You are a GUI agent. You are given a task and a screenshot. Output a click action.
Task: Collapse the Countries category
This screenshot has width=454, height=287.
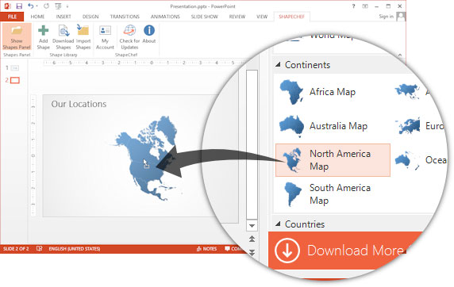pyautogui.click(x=278, y=224)
